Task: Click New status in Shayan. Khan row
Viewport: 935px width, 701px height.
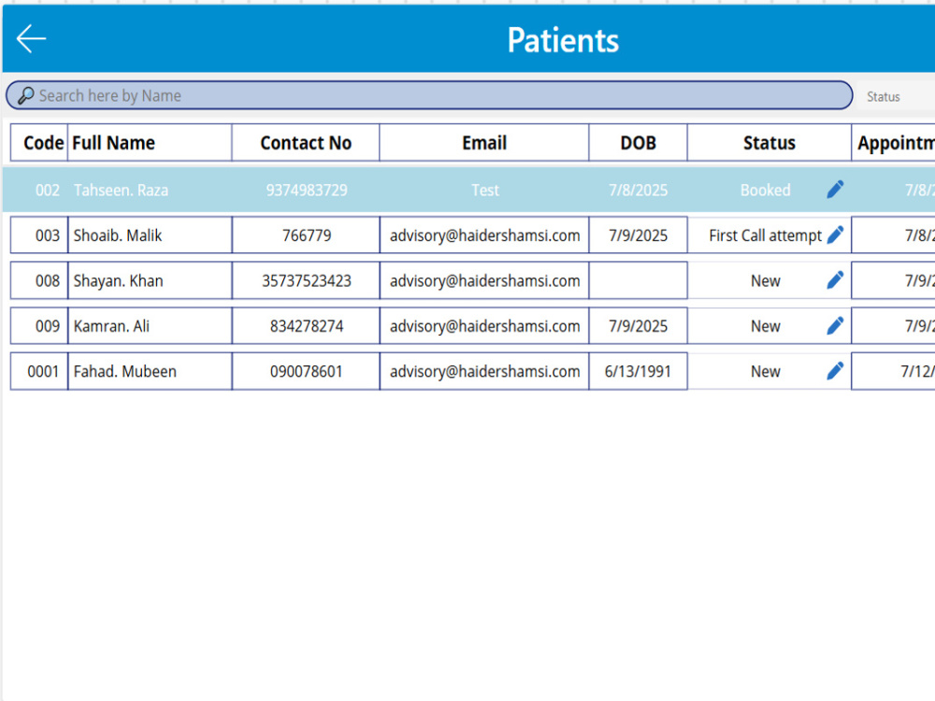Action: (765, 280)
